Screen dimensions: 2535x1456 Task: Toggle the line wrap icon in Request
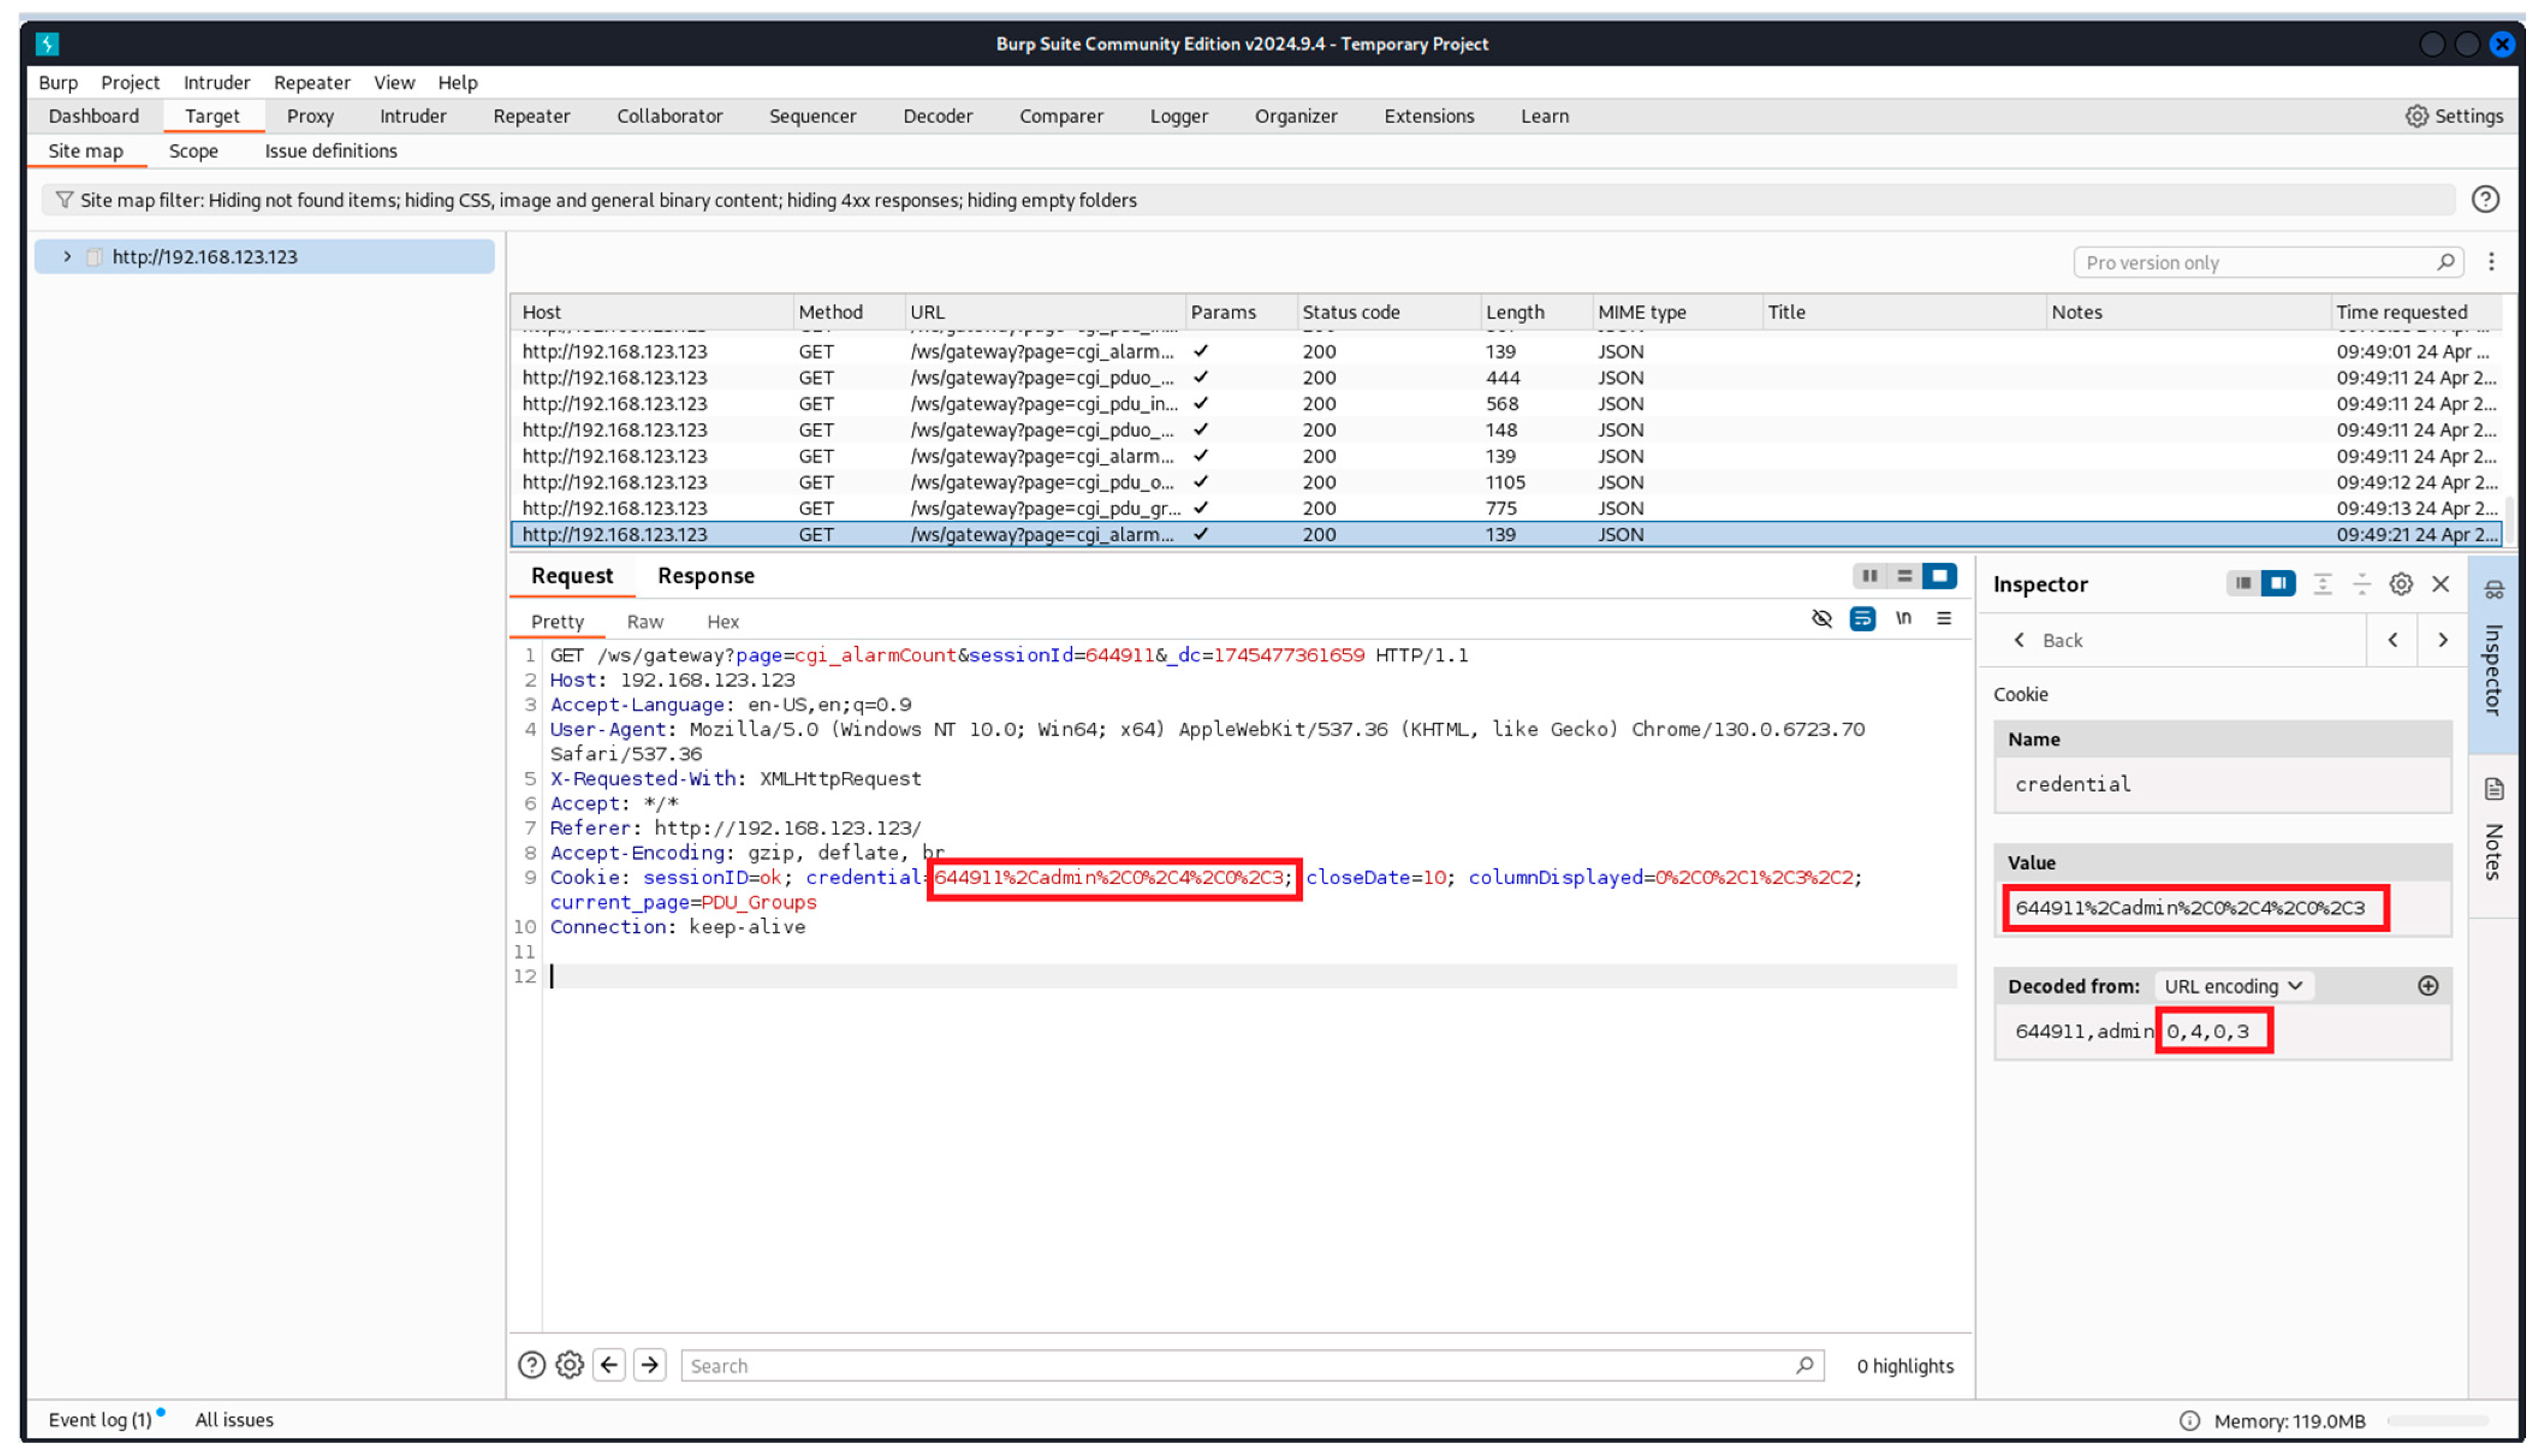(1862, 619)
